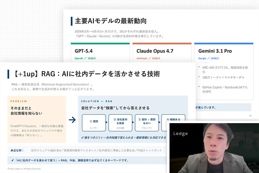Click the Ledge logo in the webcam video
Image resolution: width=259 pixels, height=173 pixels.
pyautogui.click(x=180, y=133)
